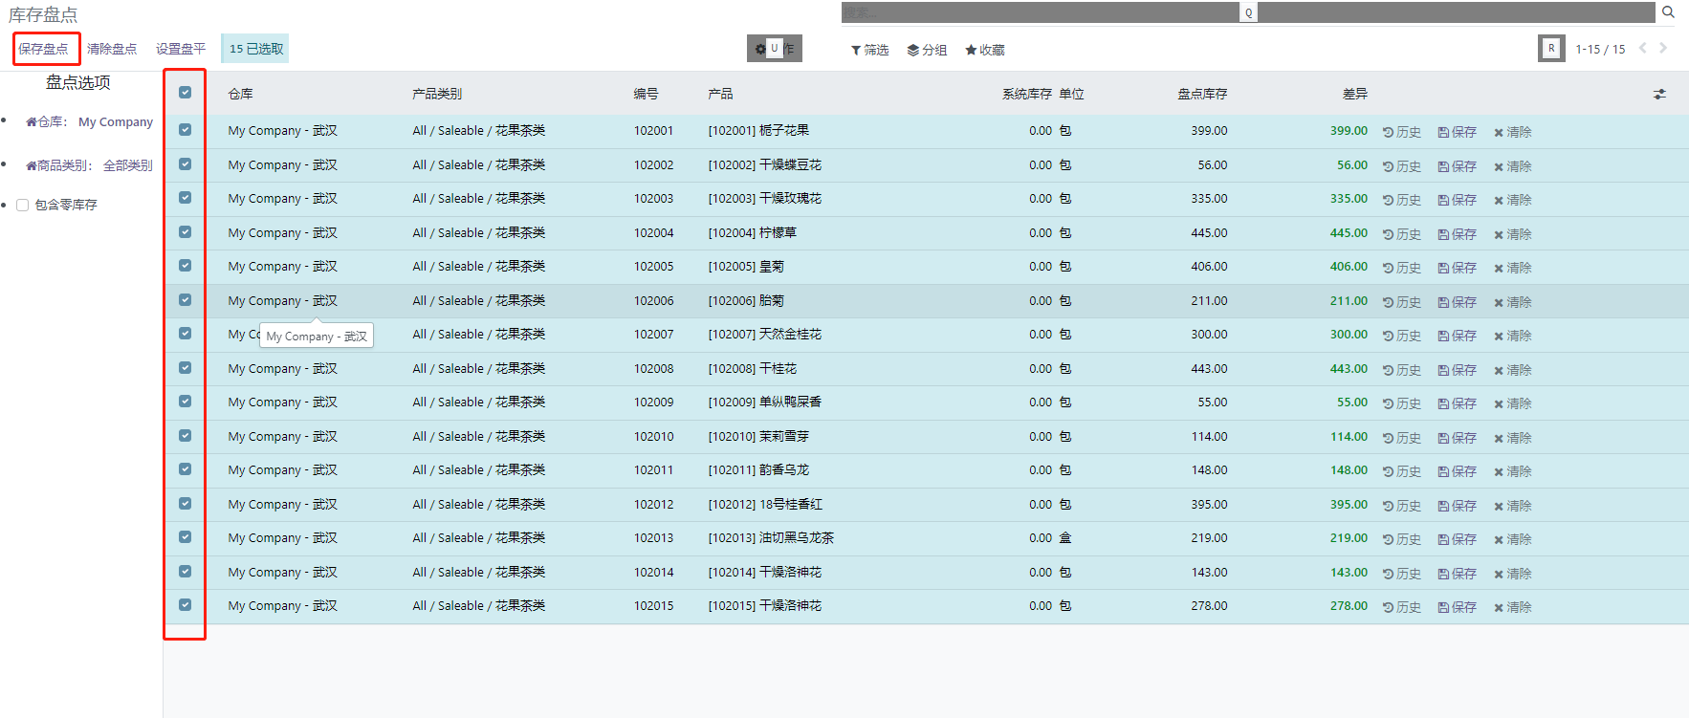
Task: Open the 收藏 favorites dropdown
Action: (x=985, y=50)
